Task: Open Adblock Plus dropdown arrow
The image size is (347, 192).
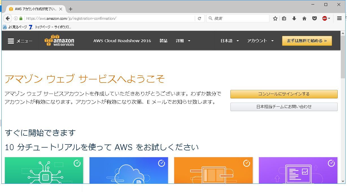Action: pyautogui.click(x=329, y=18)
